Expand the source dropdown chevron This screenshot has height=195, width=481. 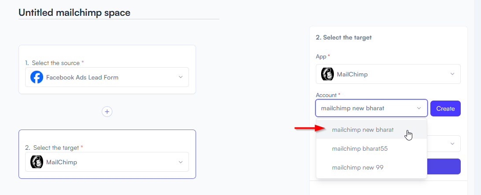[181, 77]
